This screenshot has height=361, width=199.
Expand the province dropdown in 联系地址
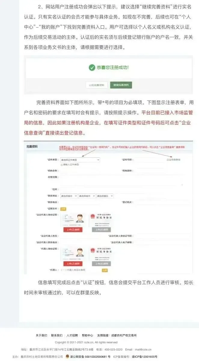click(x=69, y=196)
